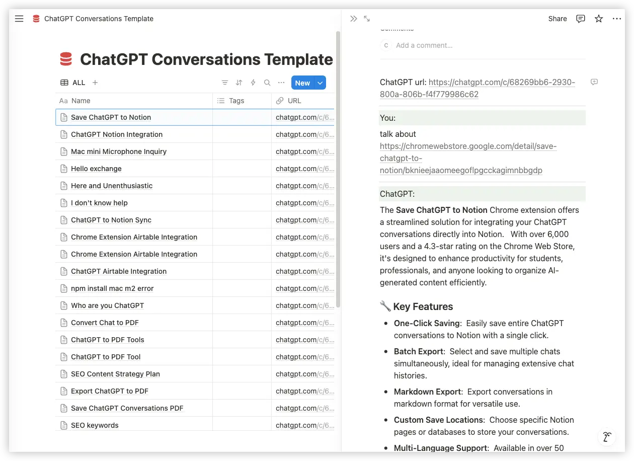The height and width of the screenshot is (461, 634).
Task: Add a new view with plus icon
Action: (95, 83)
